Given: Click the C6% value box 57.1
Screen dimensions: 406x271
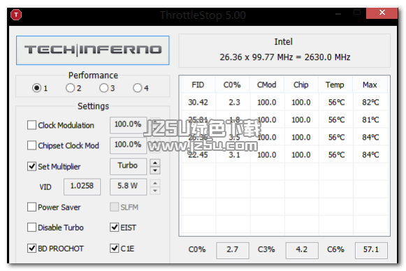Looking at the screenshot, I should pyautogui.click(x=371, y=250).
